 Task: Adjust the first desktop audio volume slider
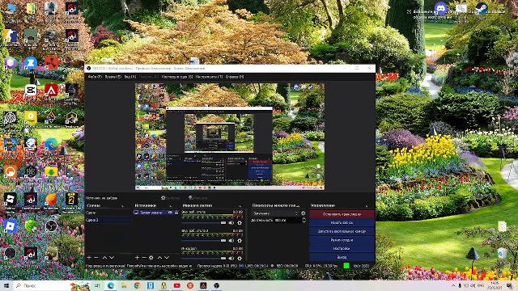[x=204, y=223]
